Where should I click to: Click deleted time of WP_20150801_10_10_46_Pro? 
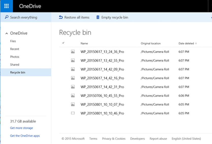pos(184,113)
